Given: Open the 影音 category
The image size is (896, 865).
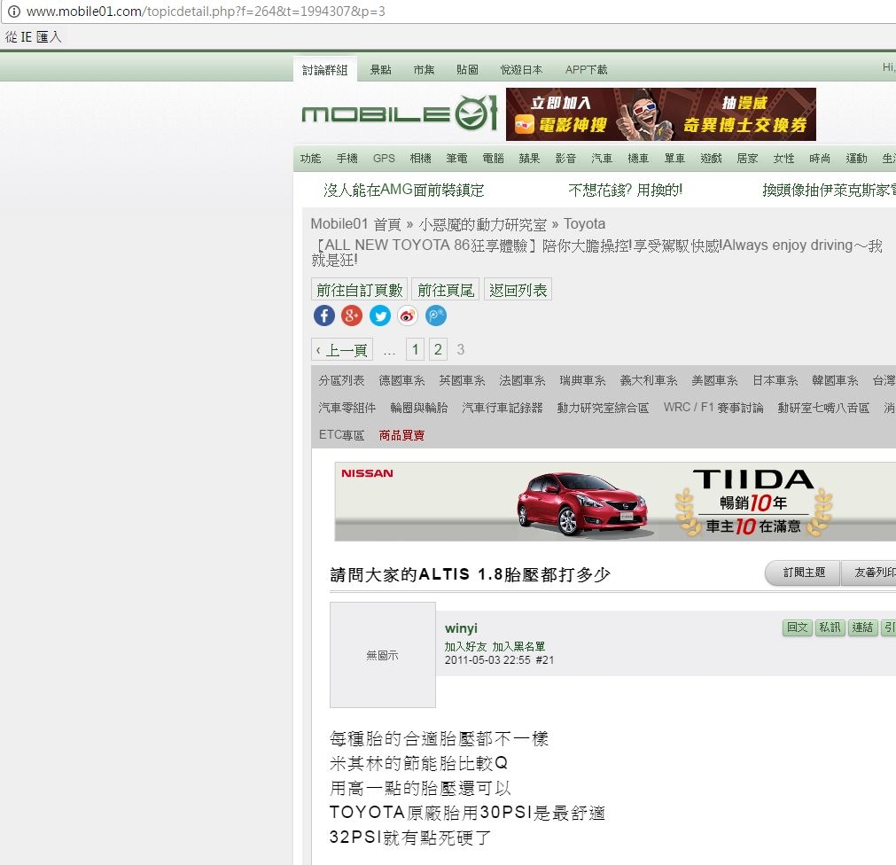Looking at the screenshot, I should tap(565, 159).
